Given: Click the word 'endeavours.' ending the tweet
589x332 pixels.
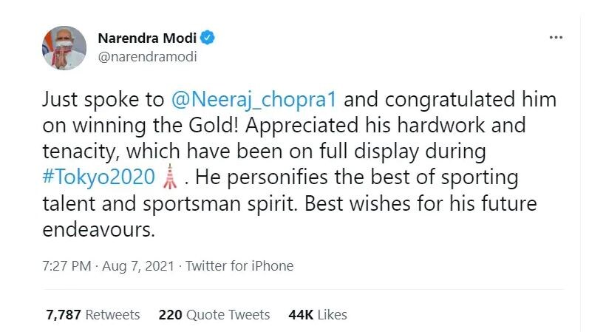Looking at the screenshot, I should pos(99,229).
